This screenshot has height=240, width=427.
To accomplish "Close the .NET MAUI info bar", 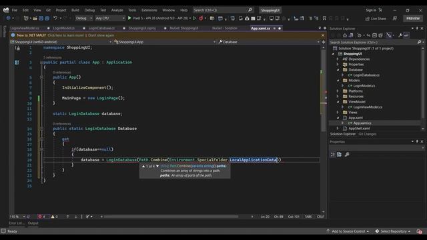I will (323, 35).
